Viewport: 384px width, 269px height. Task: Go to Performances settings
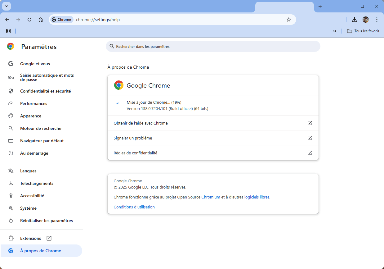click(41, 103)
